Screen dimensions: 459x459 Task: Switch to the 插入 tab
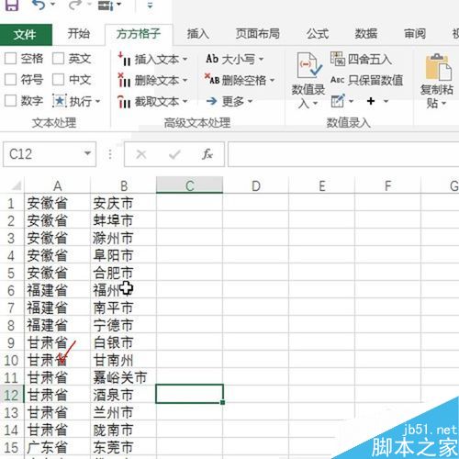pos(198,34)
